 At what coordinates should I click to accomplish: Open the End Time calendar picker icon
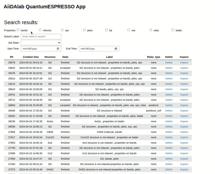pos(116,49)
